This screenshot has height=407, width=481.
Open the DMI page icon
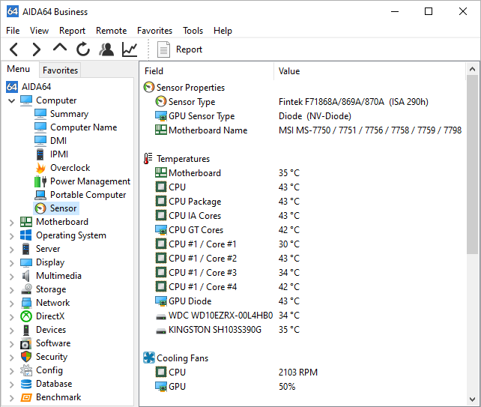pos(40,141)
